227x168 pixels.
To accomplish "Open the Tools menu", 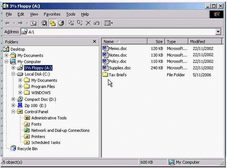I will [71, 14].
